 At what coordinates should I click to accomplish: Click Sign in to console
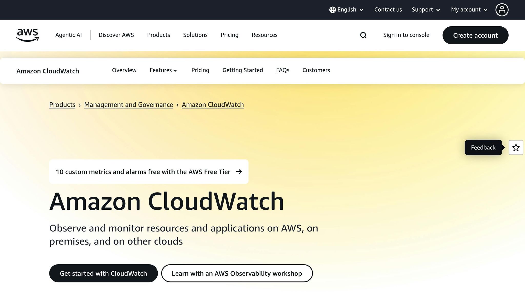(406, 35)
